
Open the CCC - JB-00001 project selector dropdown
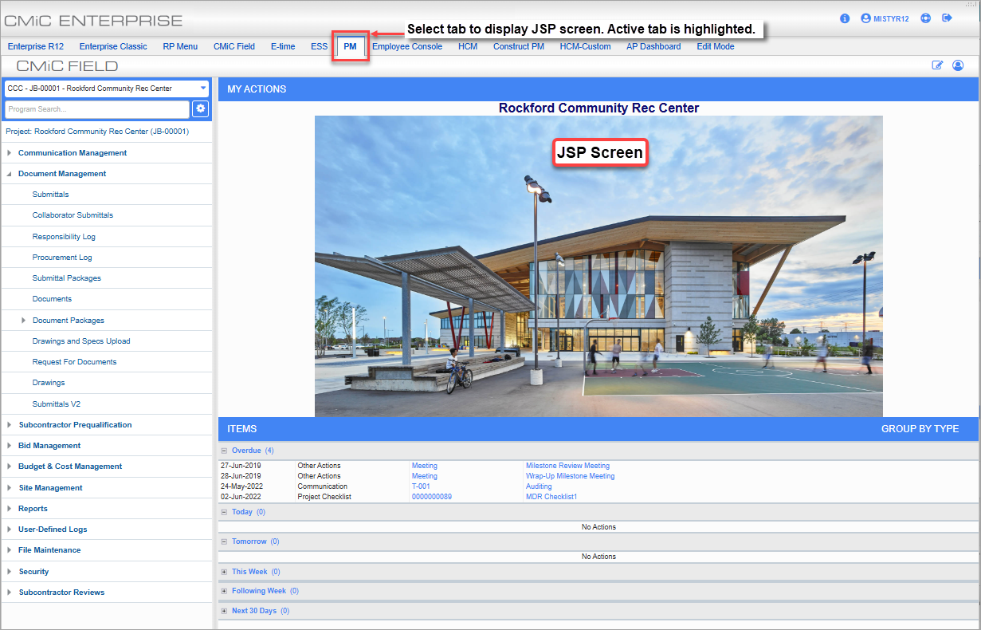[203, 89]
